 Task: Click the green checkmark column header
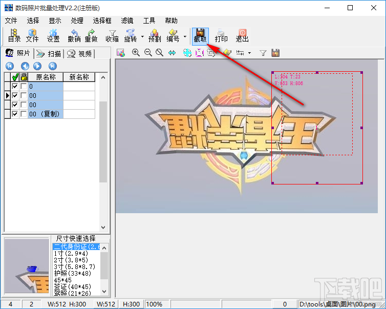click(x=15, y=77)
